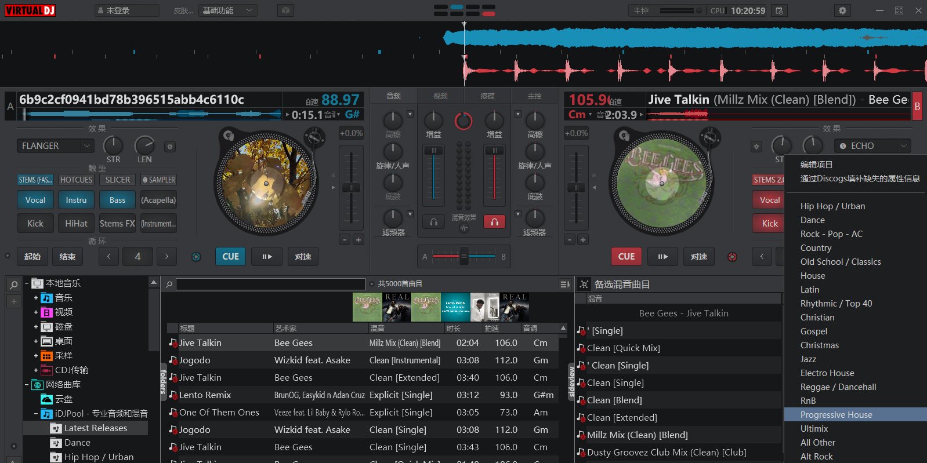Switch to the HOTCUES pad tab
This screenshot has width=927, height=463.
pos(76,180)
